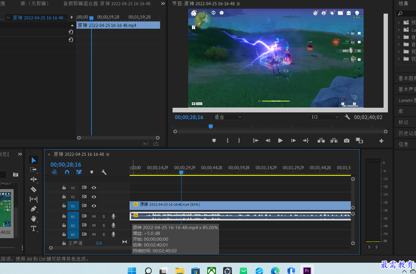Switch to Source (no clip) tab
Viewport: 416px width, 274px height.
click(x=34, y=4)
